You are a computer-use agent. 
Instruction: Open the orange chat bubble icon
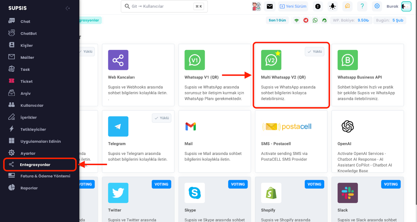pos(348,6)
